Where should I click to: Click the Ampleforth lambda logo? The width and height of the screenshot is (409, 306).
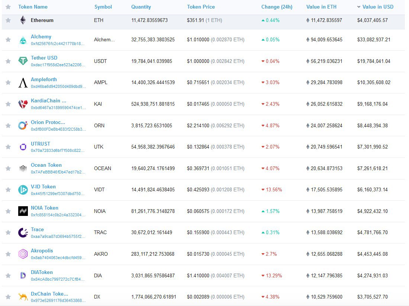(23, 83)
